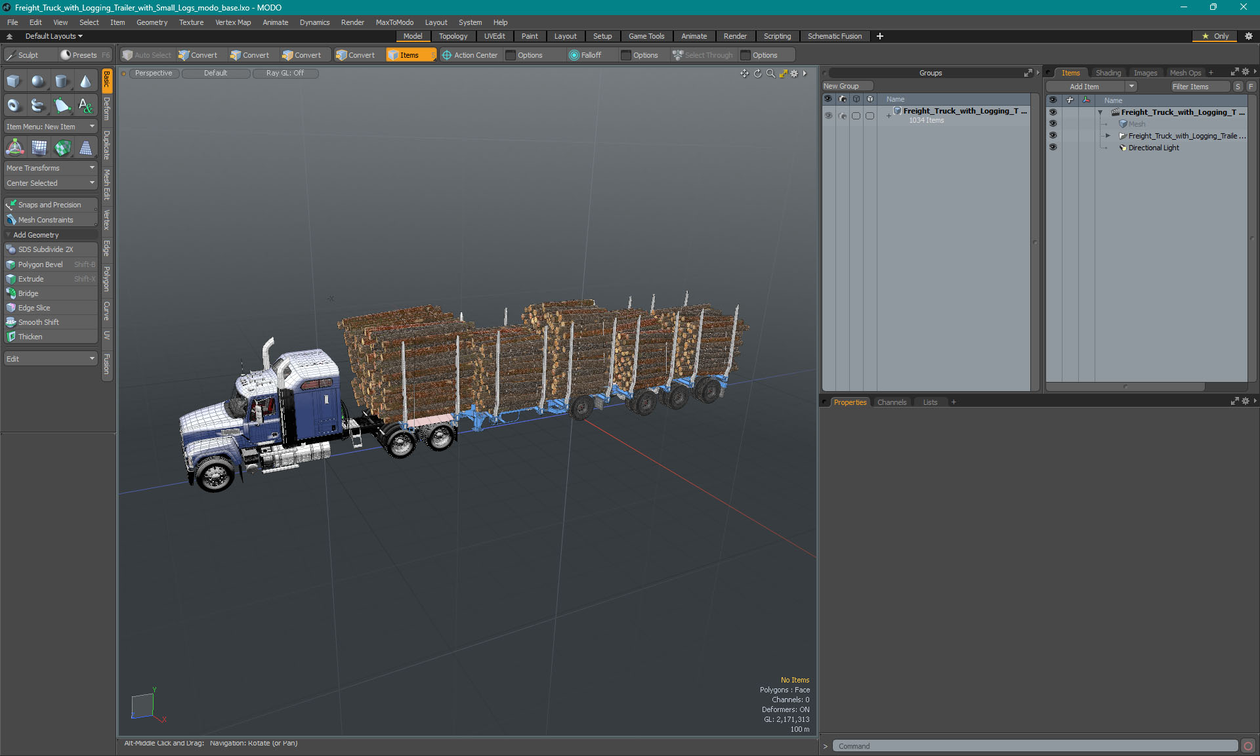The width and height of the screenshot is (1260, 756).
Task: Add a torus primitive
Action: 14,105
